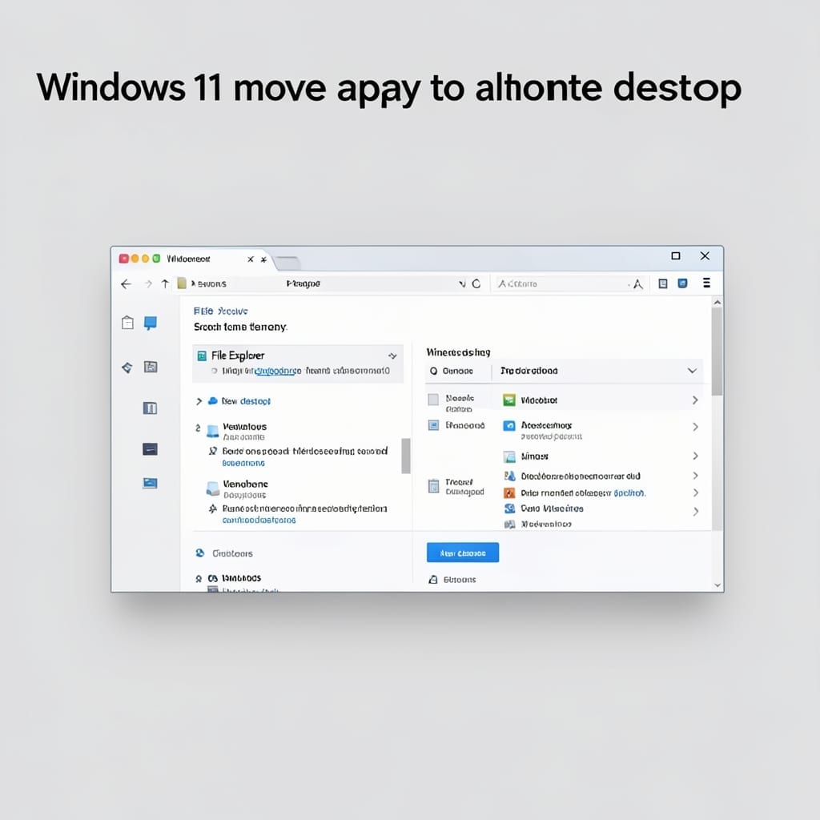
Task: Expand the 'Dloddonre' row chevron
Action: tap(695, 476)
